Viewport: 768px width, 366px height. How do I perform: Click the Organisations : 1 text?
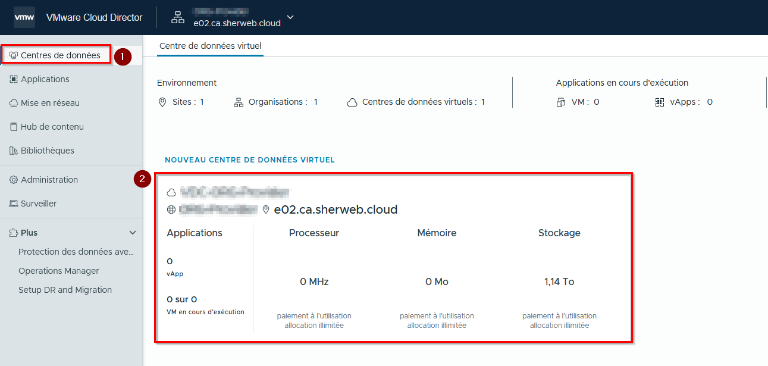coord(283,102)
